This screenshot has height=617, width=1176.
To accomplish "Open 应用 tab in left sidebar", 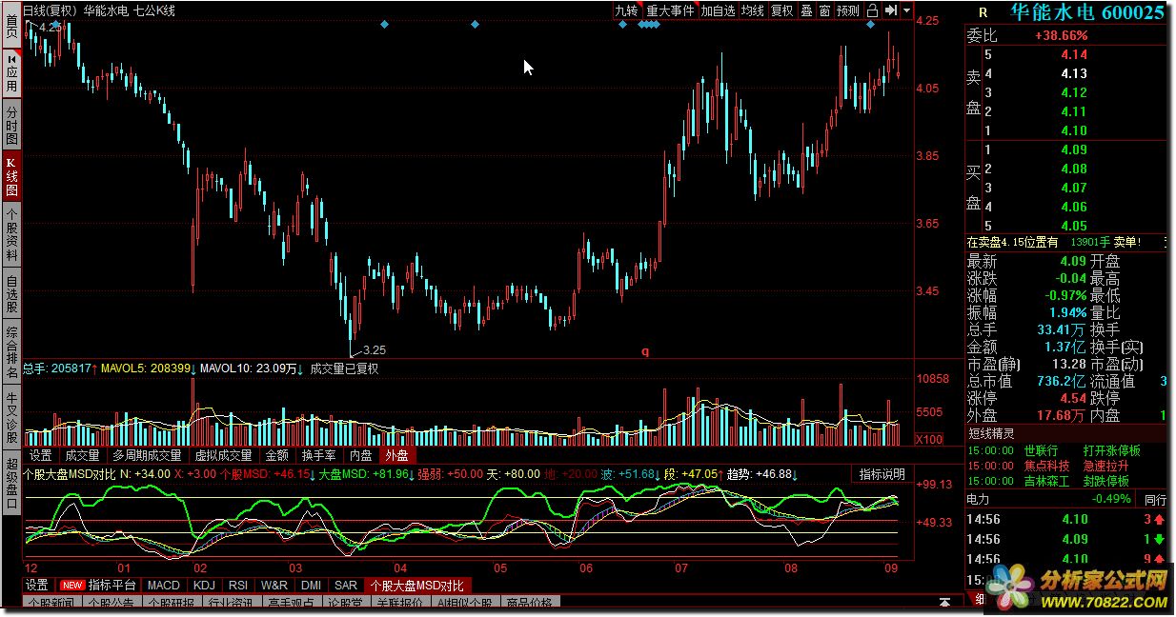I will point(11,71).
